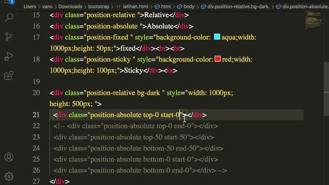The image size is (329, 185).
Task: Select 'Users' in the breadcrumb
Action: click(x=30, y=7)
